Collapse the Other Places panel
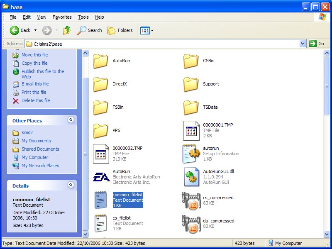Viewport: 332px width, 249px height. [x=71, y=120]
